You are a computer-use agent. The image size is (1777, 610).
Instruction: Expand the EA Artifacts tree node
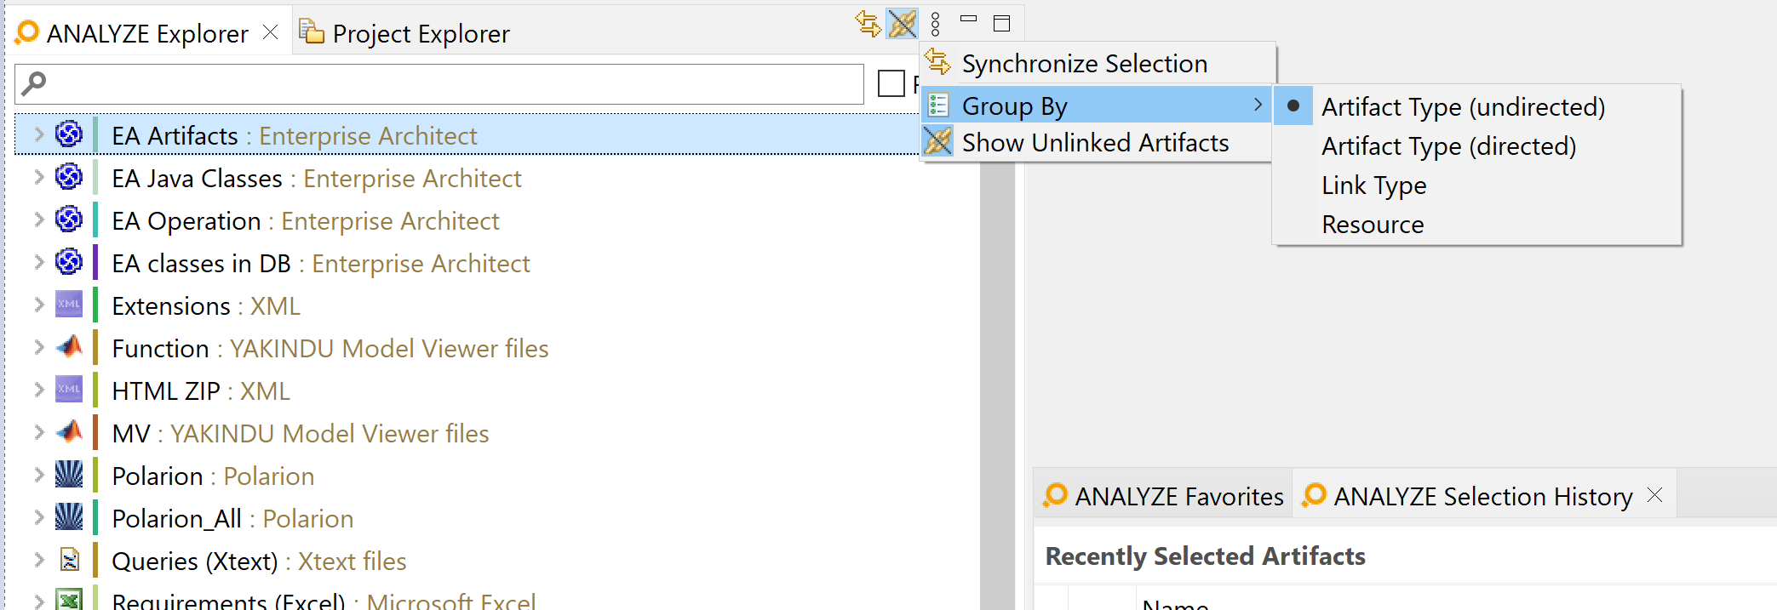(38, 134)
